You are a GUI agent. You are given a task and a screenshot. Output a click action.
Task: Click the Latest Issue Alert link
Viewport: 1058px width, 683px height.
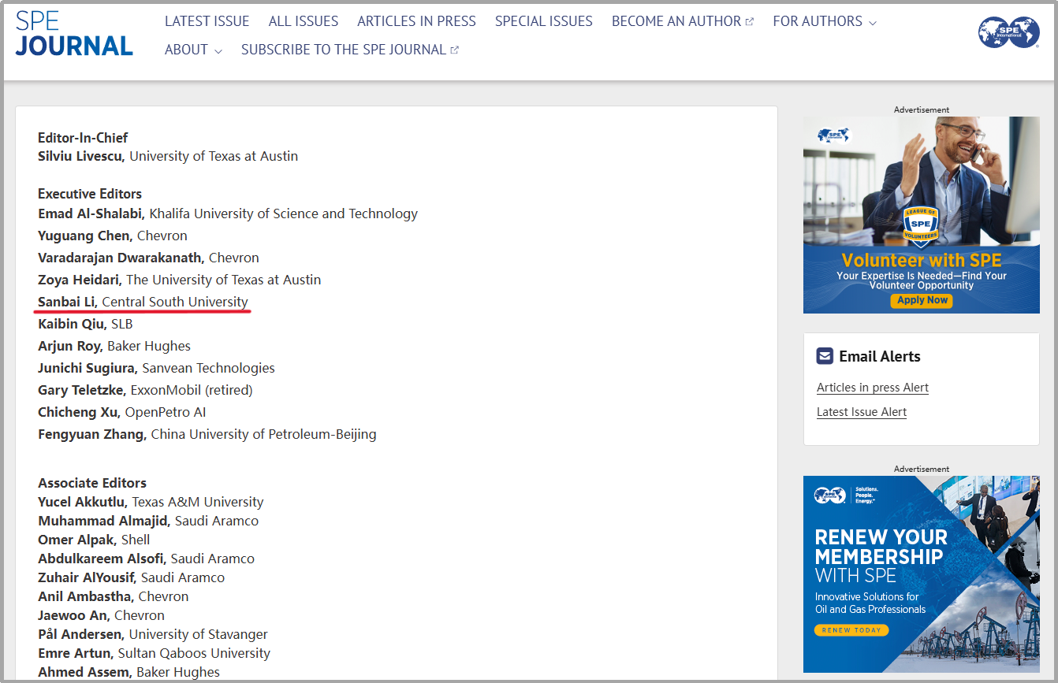click(861, 412)
